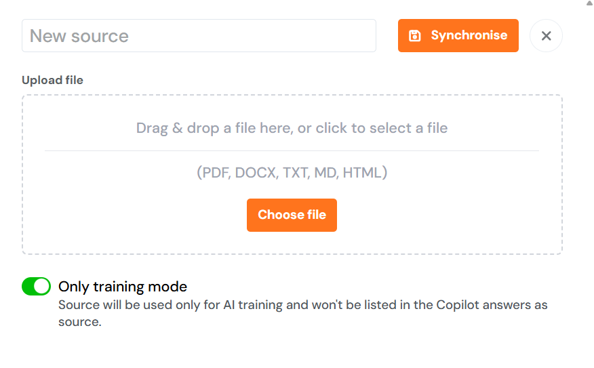Focus the New source name field

(199, 36)
